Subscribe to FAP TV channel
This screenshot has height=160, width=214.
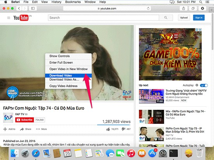(25, 120)
